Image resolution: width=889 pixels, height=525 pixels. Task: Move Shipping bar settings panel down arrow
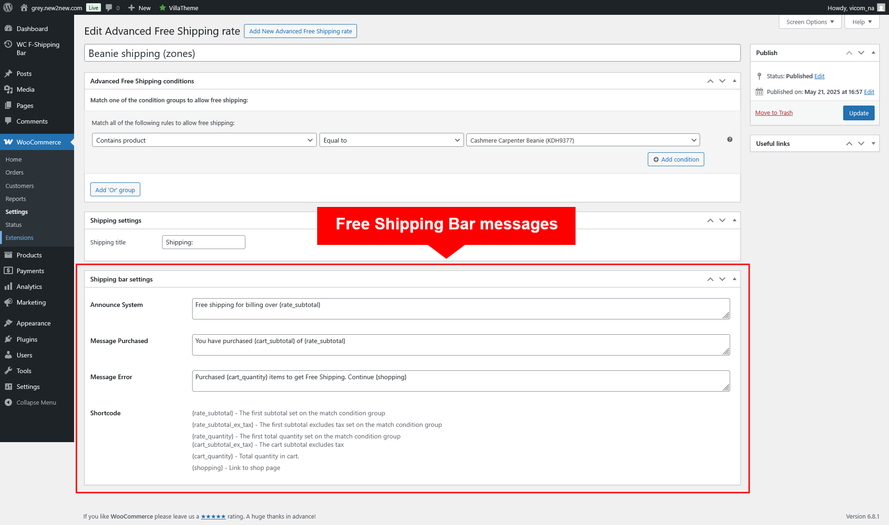click(722, 279)
